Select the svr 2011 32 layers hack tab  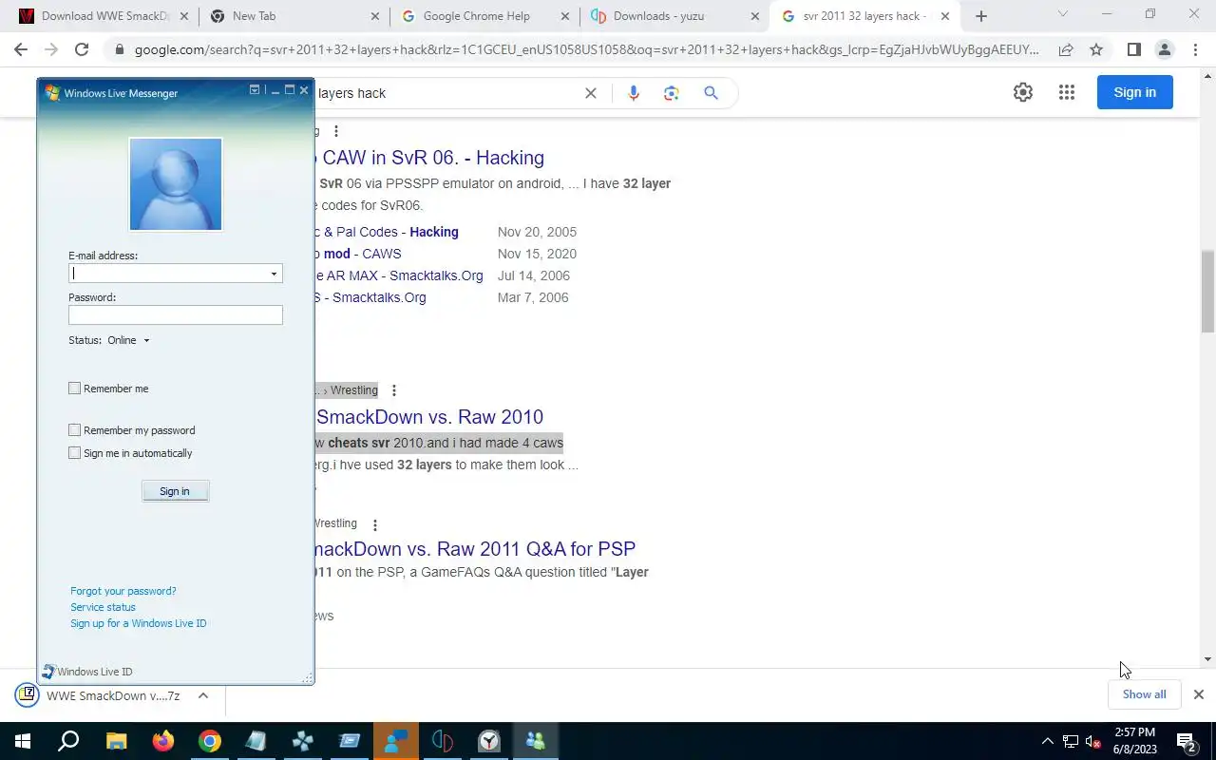(867, 16)
